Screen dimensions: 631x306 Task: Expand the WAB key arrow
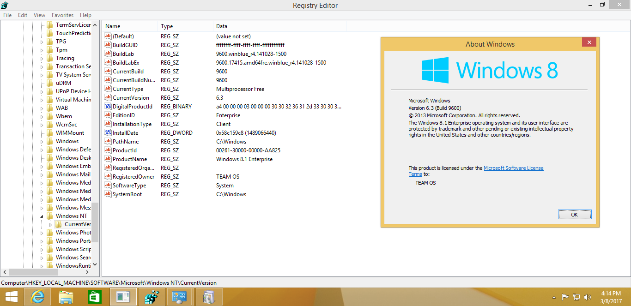tap(42, 108)
